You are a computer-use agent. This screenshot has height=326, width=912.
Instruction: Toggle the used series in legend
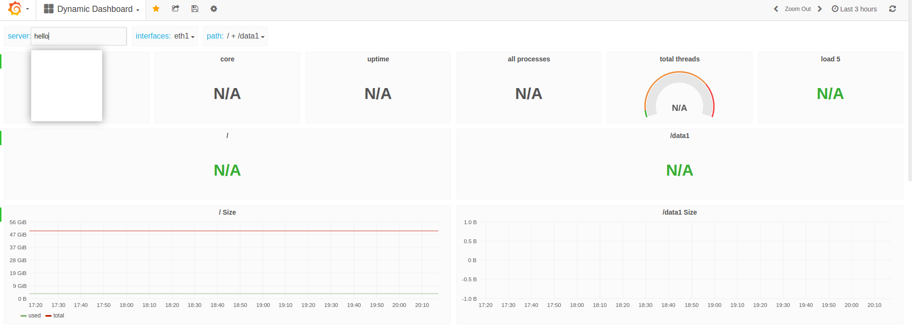(30, 316)
